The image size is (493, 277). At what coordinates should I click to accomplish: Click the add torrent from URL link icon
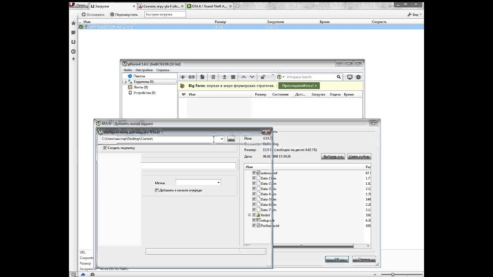[x=191, y=77]
